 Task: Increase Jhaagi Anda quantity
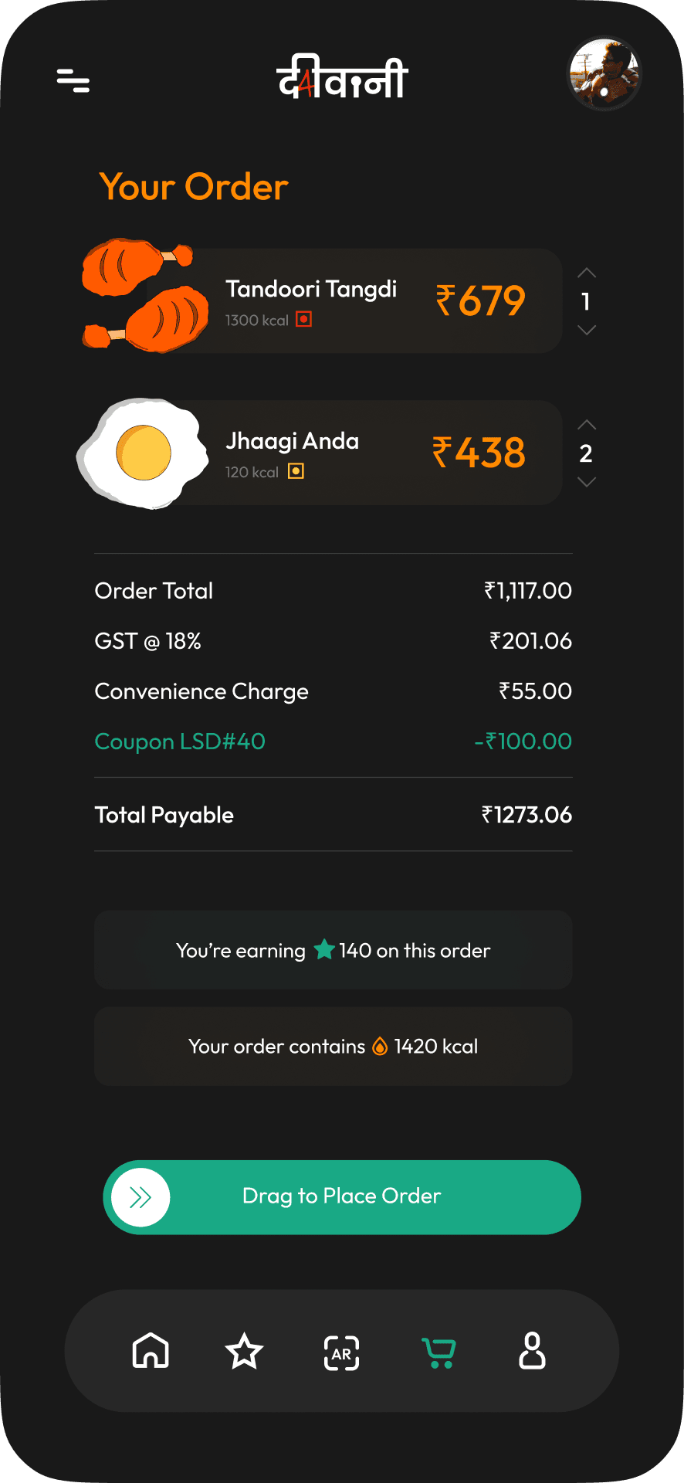[x=587, y=425]
